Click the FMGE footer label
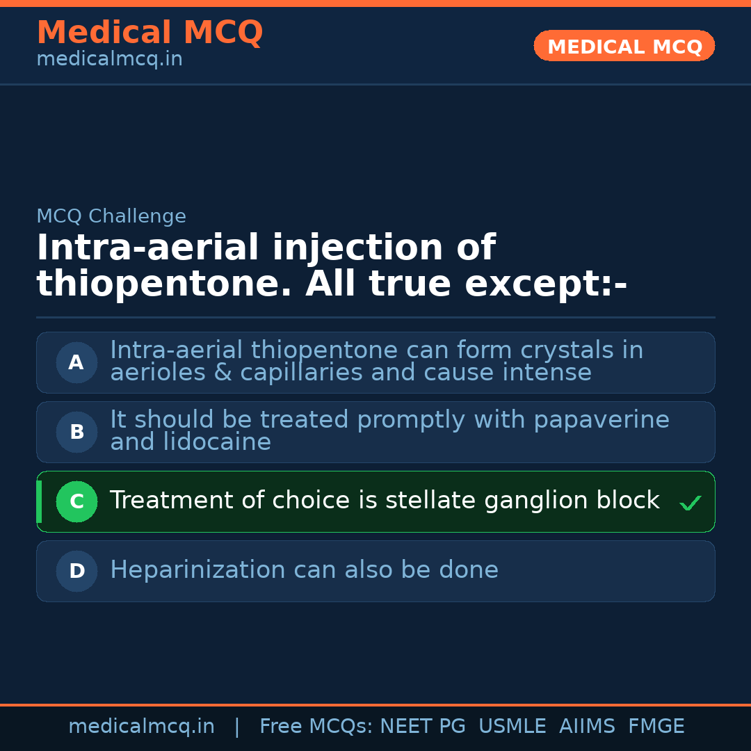Screen dimensions: 751x751 coord(656,727)
